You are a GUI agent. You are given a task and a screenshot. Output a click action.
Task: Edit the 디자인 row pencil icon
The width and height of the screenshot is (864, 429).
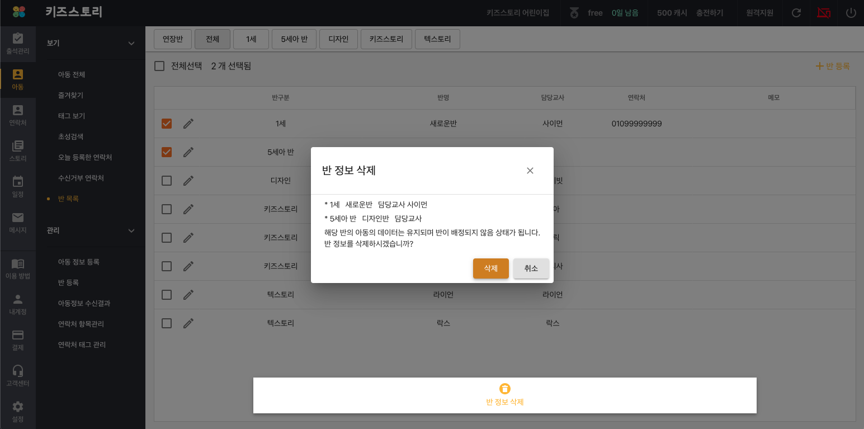pos(188,181)
